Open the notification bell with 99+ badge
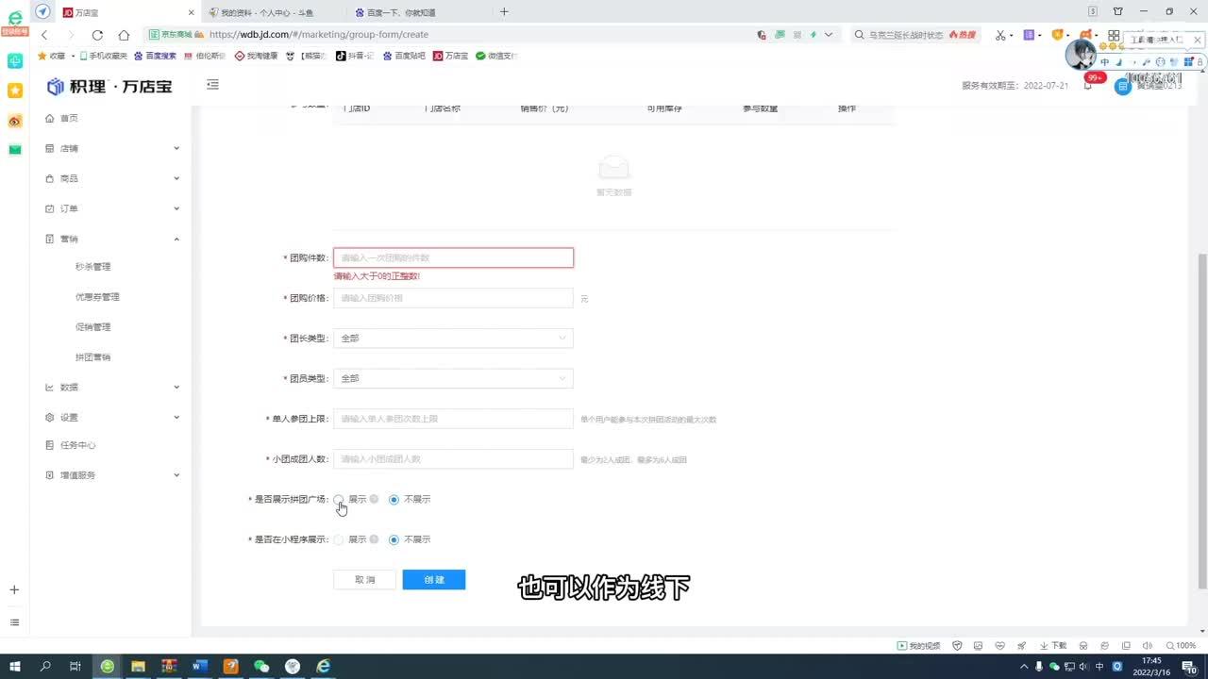Viewport: 1208px width, 679px height. [x=1088, y=86]
